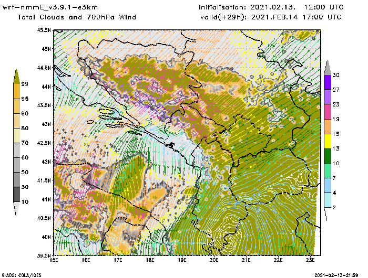Click the 19E longitude axis label
Image resolution: width=368 pixels, height=278 pixels.
182,260
